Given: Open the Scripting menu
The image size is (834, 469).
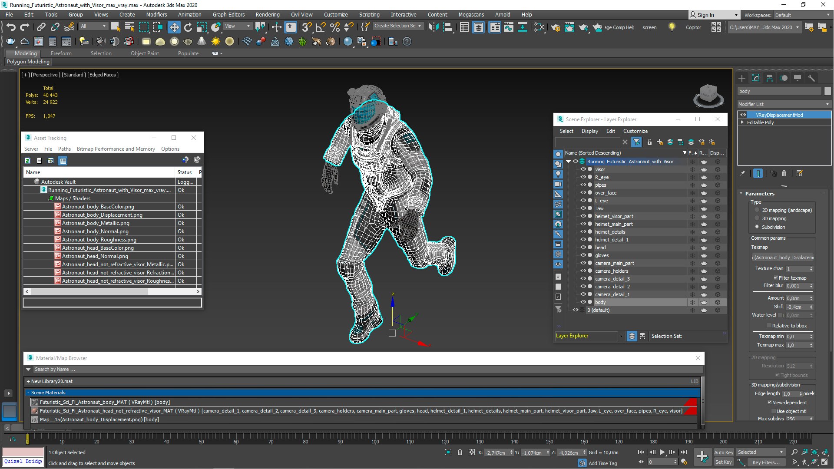Looking at the screenshot, I should point(369,14).
